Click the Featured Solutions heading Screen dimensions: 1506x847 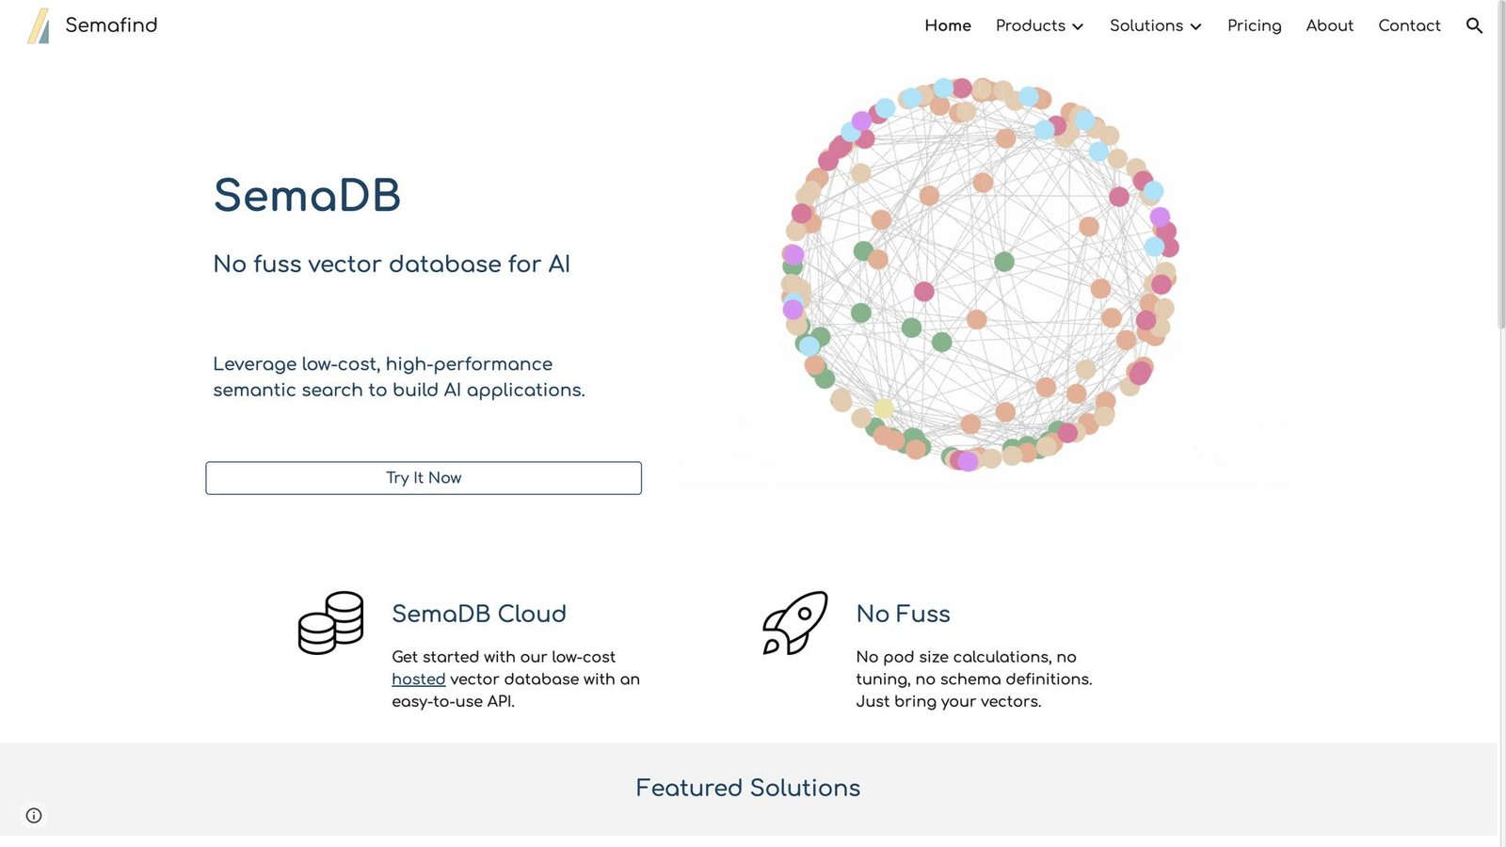748,788
